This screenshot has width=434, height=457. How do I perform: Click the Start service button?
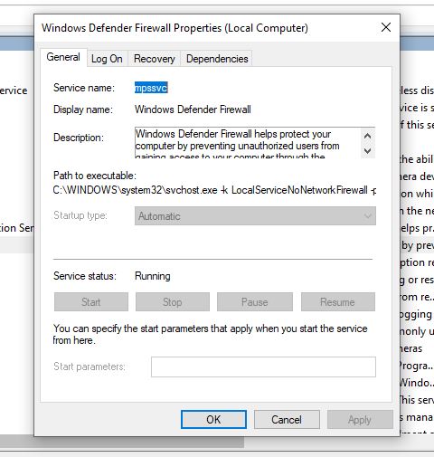[91, 301]
